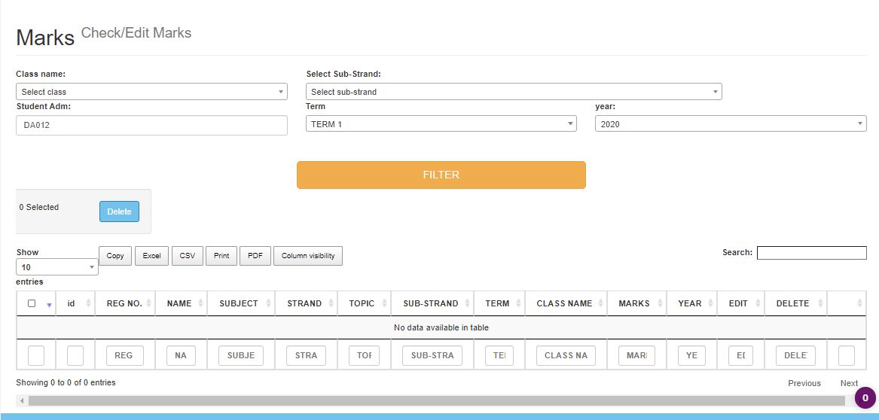Change the year dropdown from 2020
879x420 pixels.
click(730, 124)
